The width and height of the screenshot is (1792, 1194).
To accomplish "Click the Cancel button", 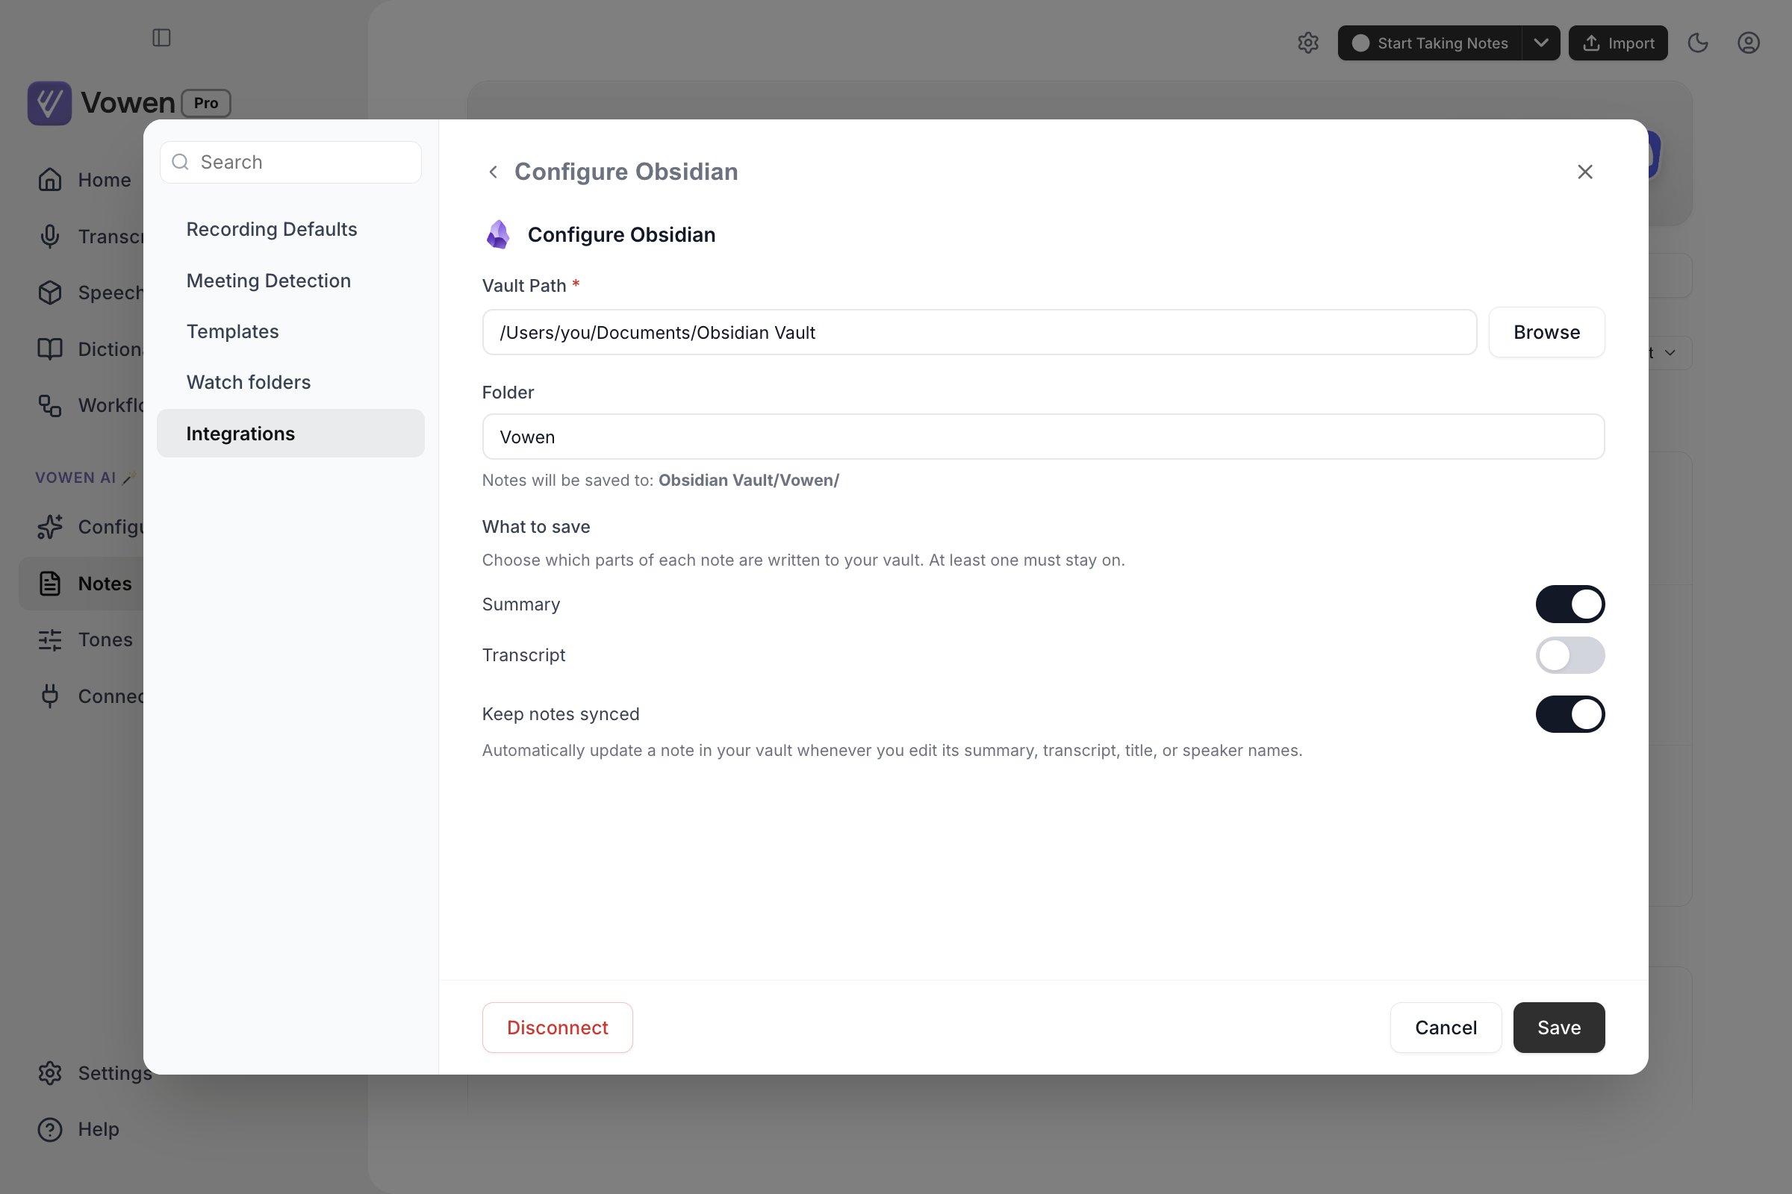I will pyautogui.click(x=1446, y=1028).
